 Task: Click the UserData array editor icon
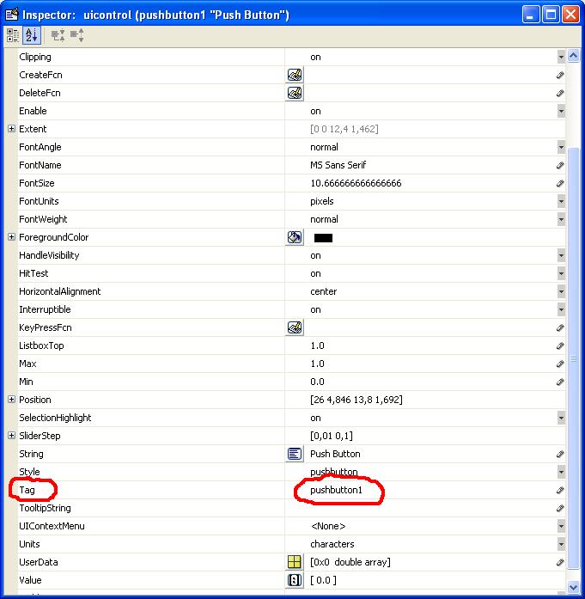[x=295, y=562]
